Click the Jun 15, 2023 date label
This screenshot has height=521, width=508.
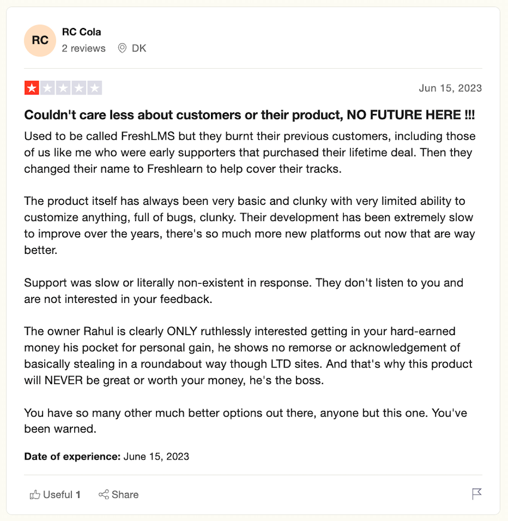pyautogui.click(x=450, y=88)
